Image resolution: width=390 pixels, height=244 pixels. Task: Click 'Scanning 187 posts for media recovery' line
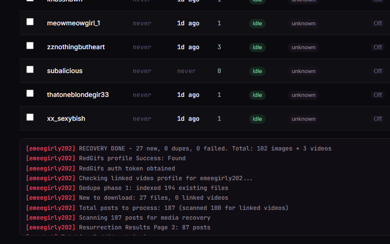click(118, 218)
